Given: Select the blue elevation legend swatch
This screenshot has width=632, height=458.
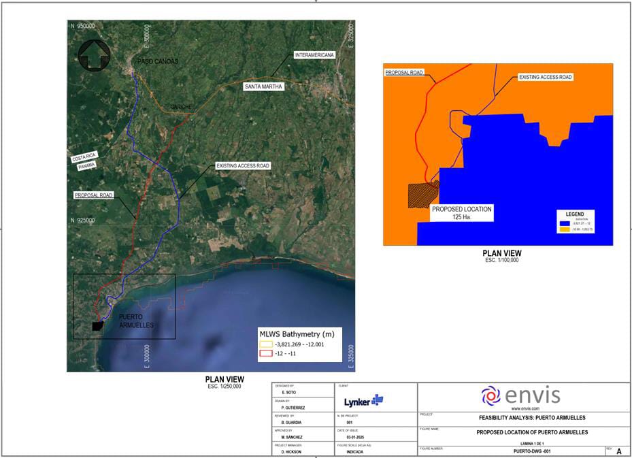Looking at the screenshot, I should tap(564, 223).
